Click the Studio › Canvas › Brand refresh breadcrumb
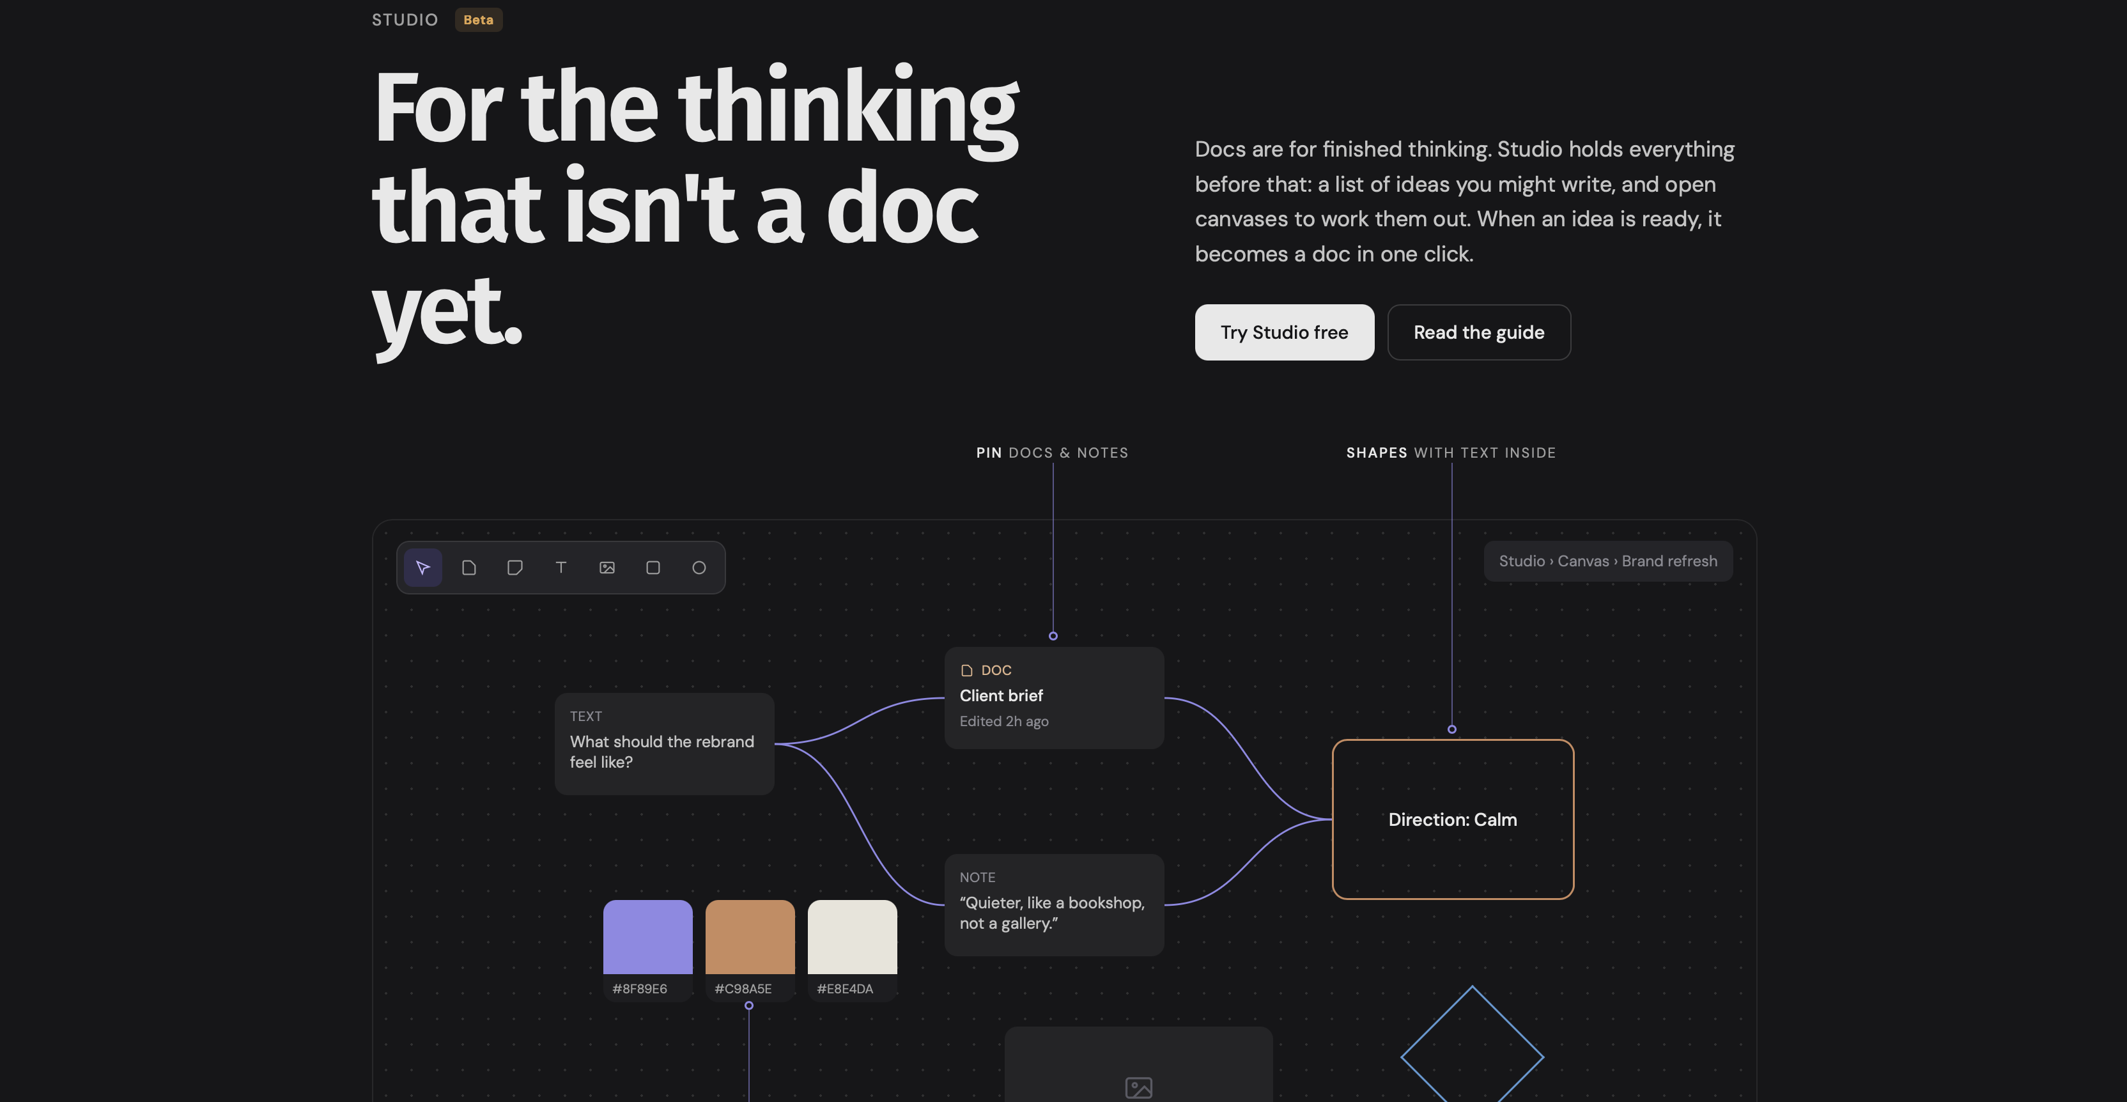The width and height of the screenshot is (2127, 1102). (x=1607, y=561)
